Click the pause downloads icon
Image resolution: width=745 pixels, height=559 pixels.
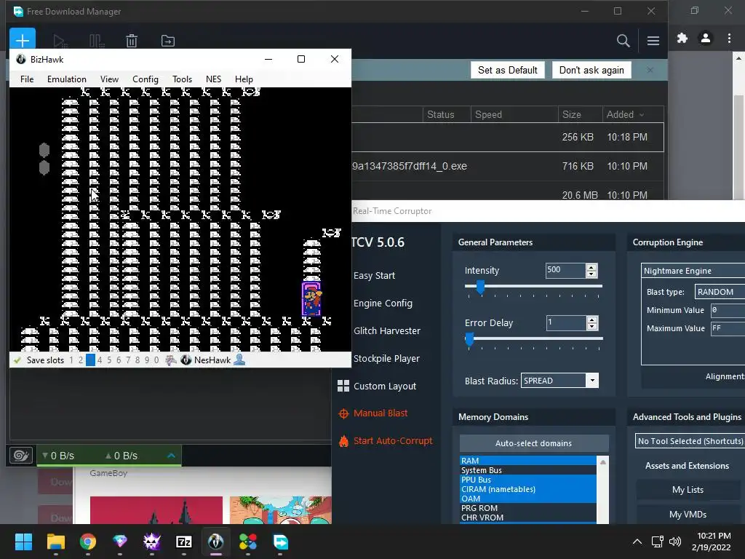point(97,41)
